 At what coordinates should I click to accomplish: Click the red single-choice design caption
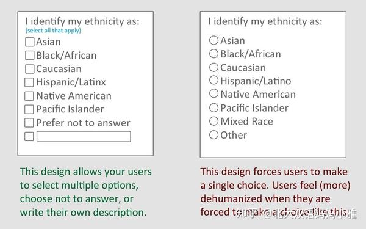coord(276,192)
